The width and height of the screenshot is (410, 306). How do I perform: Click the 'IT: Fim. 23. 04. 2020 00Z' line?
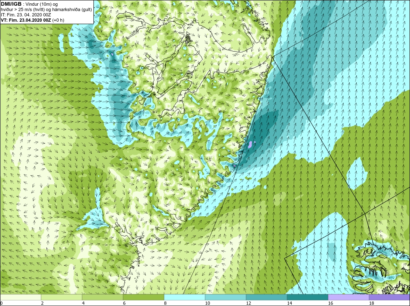pos(25,15)
